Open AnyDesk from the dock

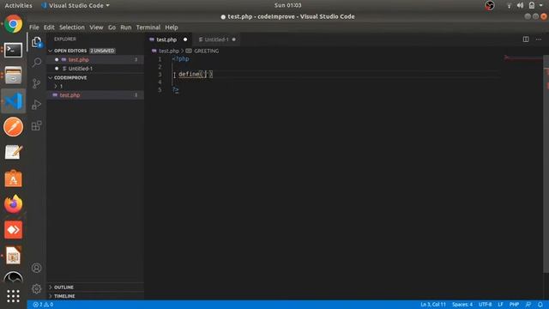click(x=14, y=230)
